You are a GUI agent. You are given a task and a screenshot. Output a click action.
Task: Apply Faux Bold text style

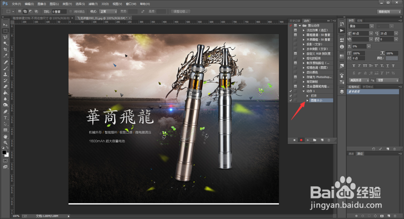point(354,66)
